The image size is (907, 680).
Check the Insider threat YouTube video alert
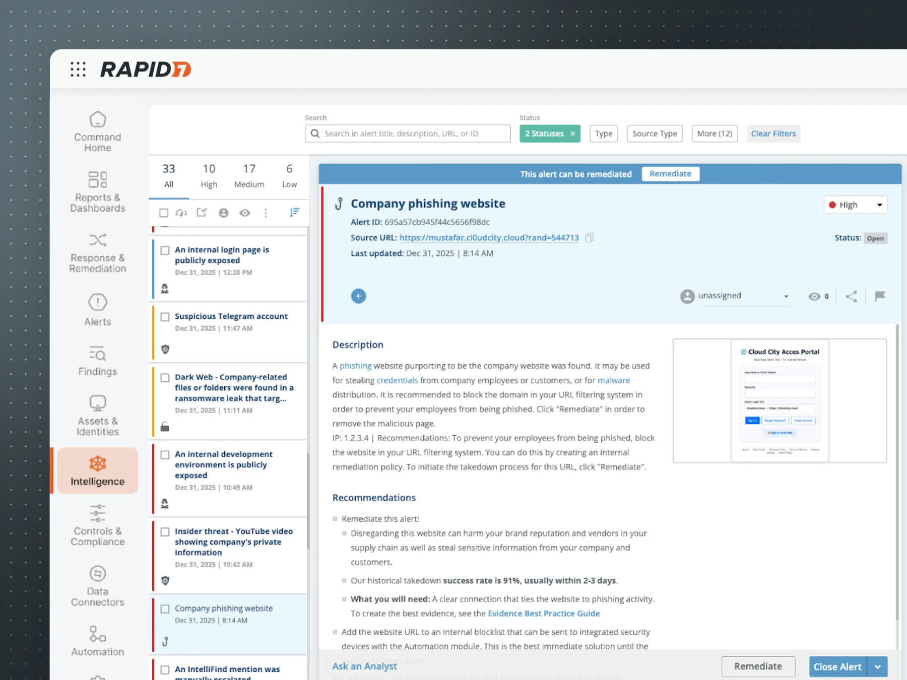165,532
